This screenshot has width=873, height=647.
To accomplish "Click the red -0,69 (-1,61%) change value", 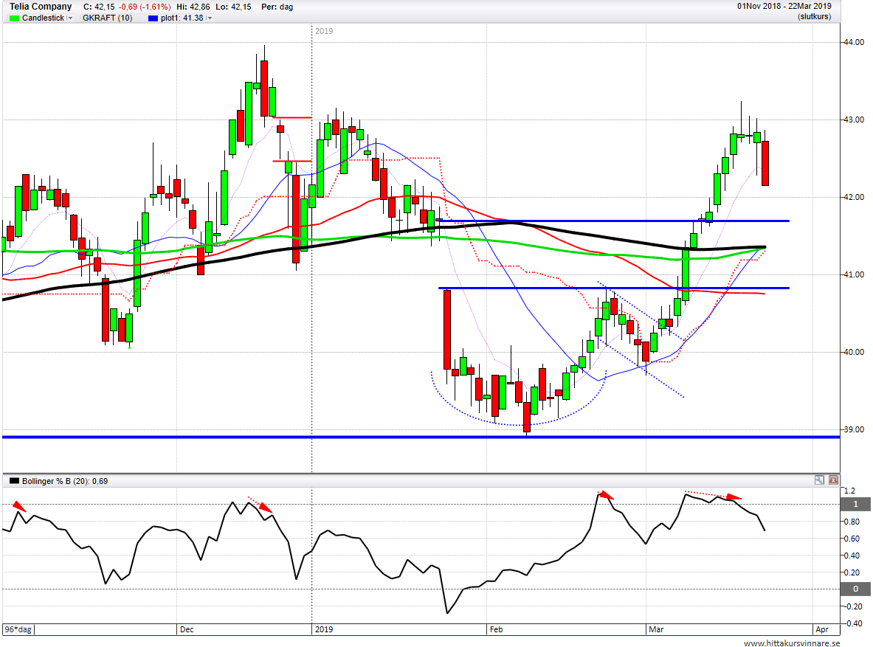I will 144,7.
